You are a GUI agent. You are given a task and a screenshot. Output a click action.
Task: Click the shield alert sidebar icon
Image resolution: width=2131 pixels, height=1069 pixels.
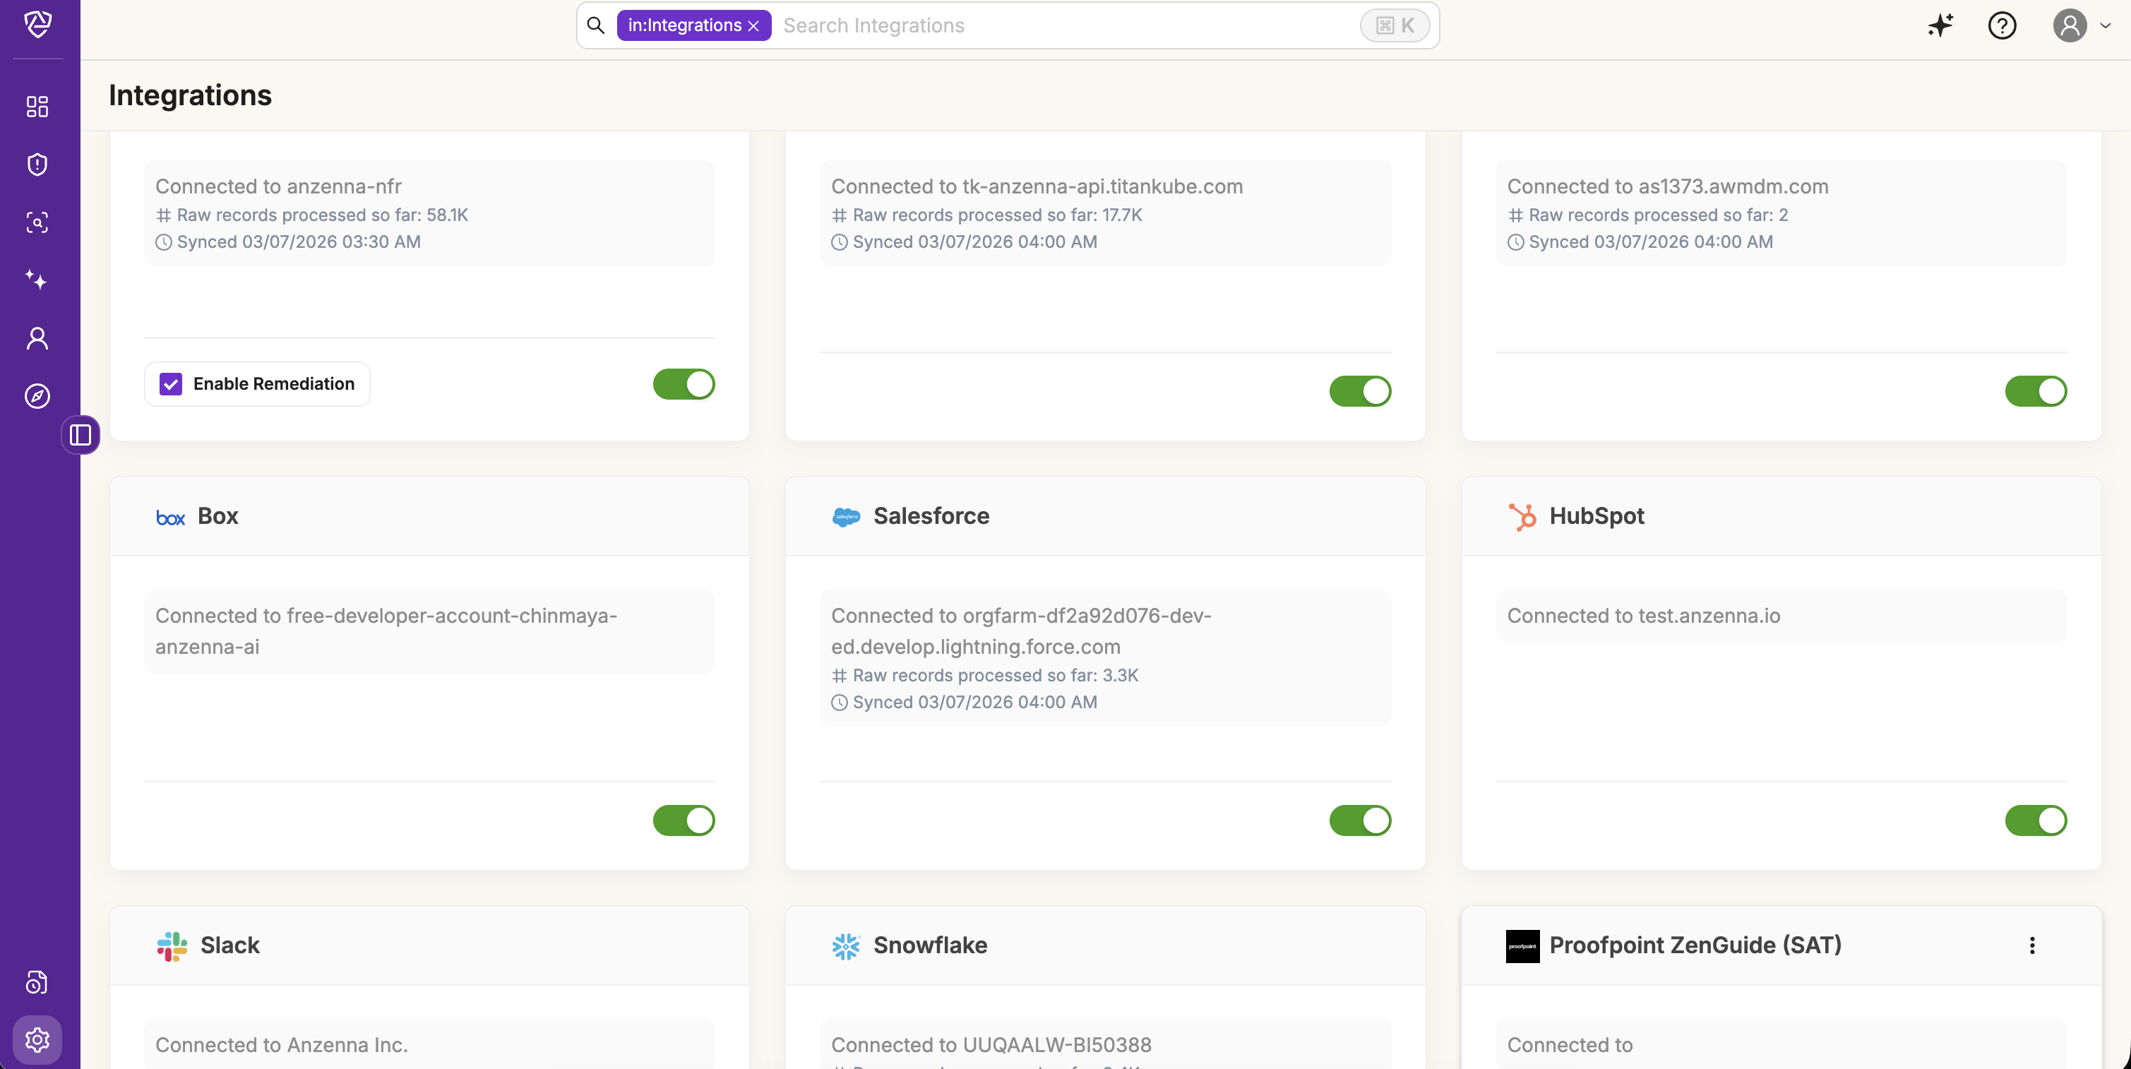click(37, 164)
